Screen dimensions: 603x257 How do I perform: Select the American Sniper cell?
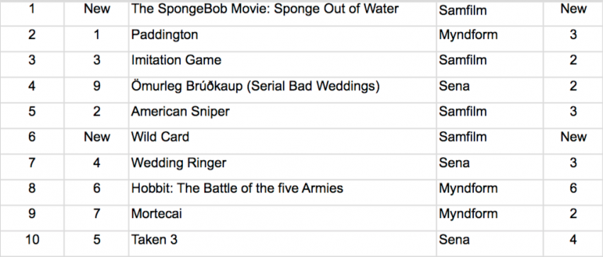pyautogui.click(x=282, y=115)
